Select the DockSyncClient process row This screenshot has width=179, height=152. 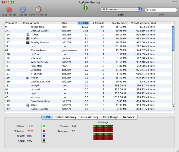(x=88, y=31)
